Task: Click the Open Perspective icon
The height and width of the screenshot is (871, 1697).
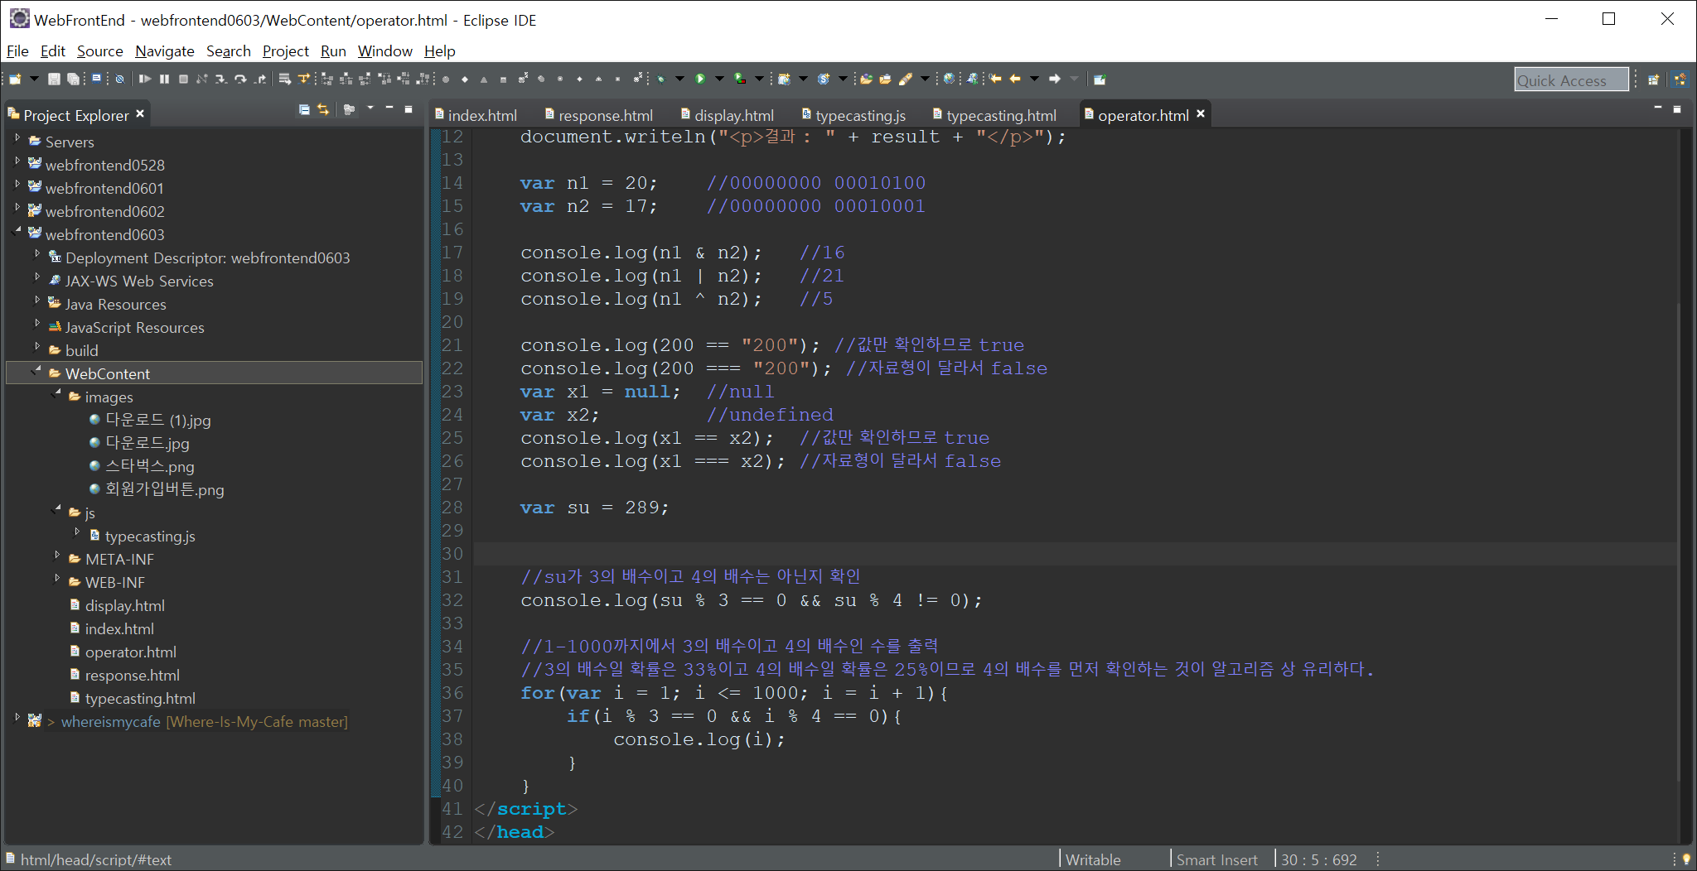Action: (1653, 79)
